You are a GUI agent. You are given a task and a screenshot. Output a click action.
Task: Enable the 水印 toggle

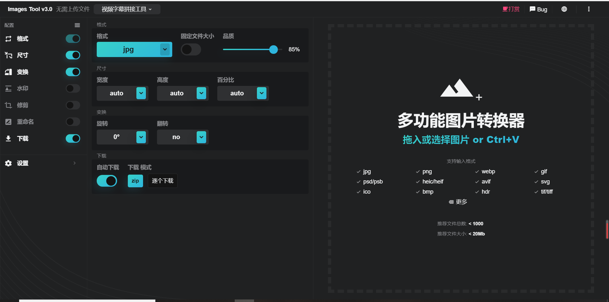pyautogui.click(x=73, y=88)
